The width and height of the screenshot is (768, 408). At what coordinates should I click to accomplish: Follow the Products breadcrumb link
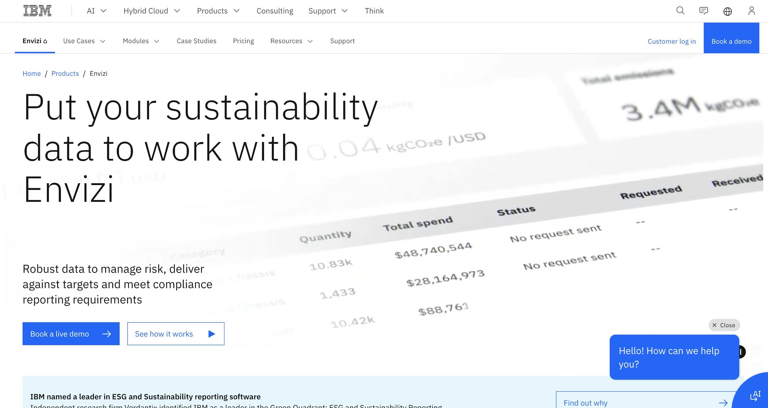click(x=65, y=73)
